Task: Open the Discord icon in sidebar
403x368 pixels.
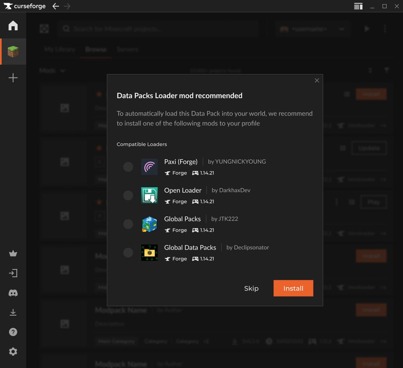Action: [13, 293]
